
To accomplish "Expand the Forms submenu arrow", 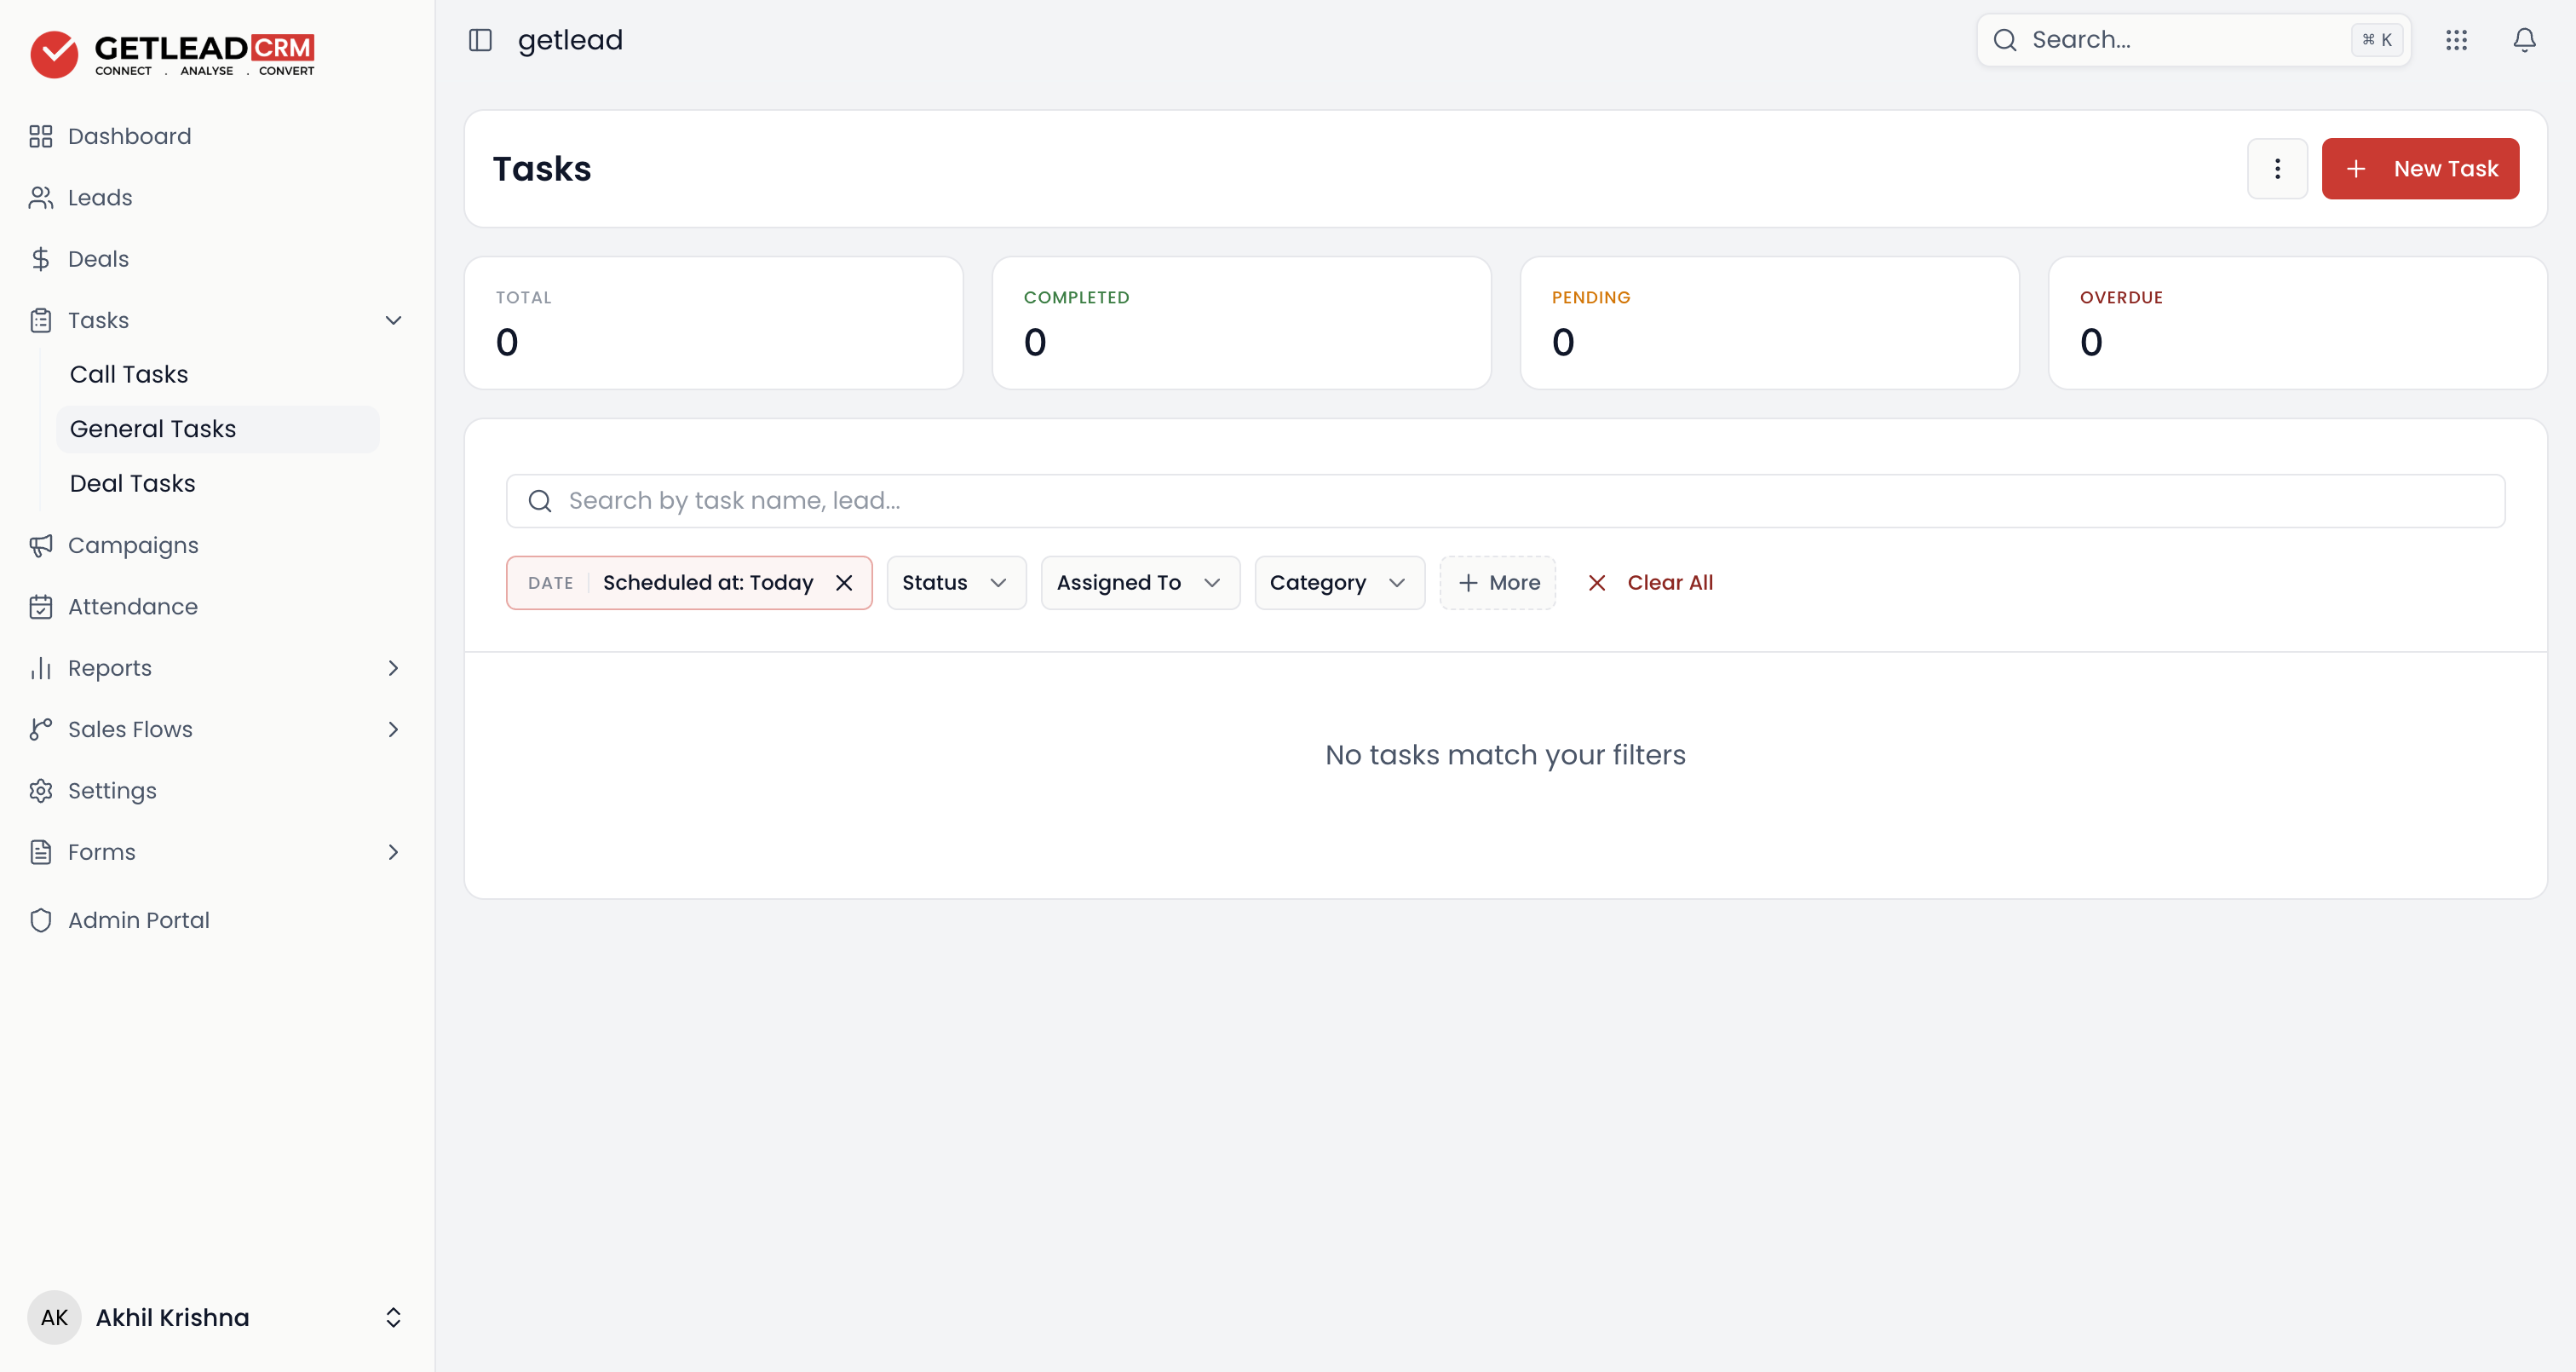I will click(x=393, y=851).
